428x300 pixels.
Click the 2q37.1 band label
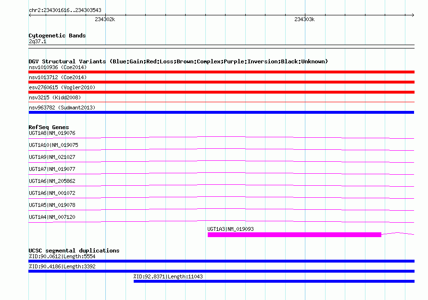[38, 41]
